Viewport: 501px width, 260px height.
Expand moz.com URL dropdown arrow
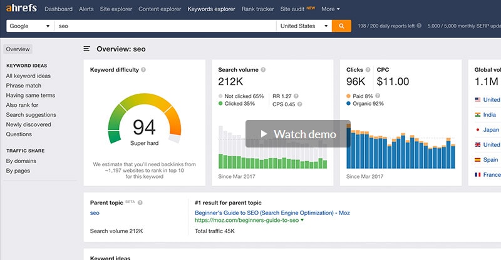point(302,220)
